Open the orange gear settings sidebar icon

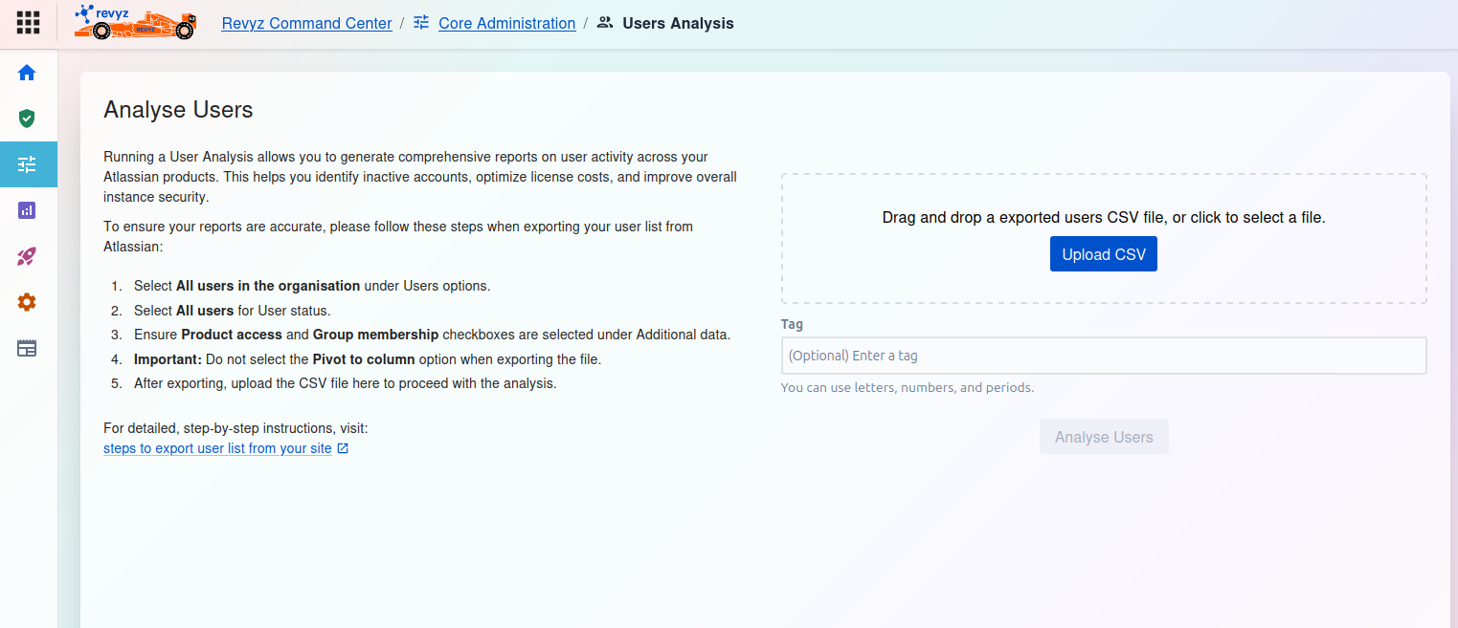coord(27,302)
